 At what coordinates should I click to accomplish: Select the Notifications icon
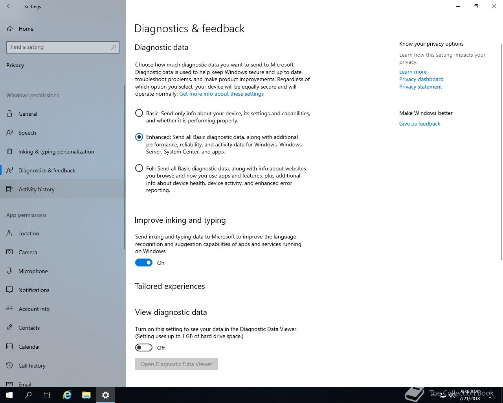click(x=10, y=290)
